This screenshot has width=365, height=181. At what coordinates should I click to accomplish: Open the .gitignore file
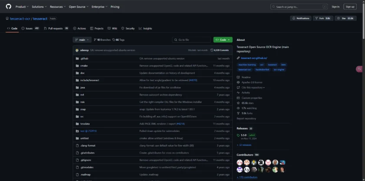pyautogui.click(x=86, y=160)
